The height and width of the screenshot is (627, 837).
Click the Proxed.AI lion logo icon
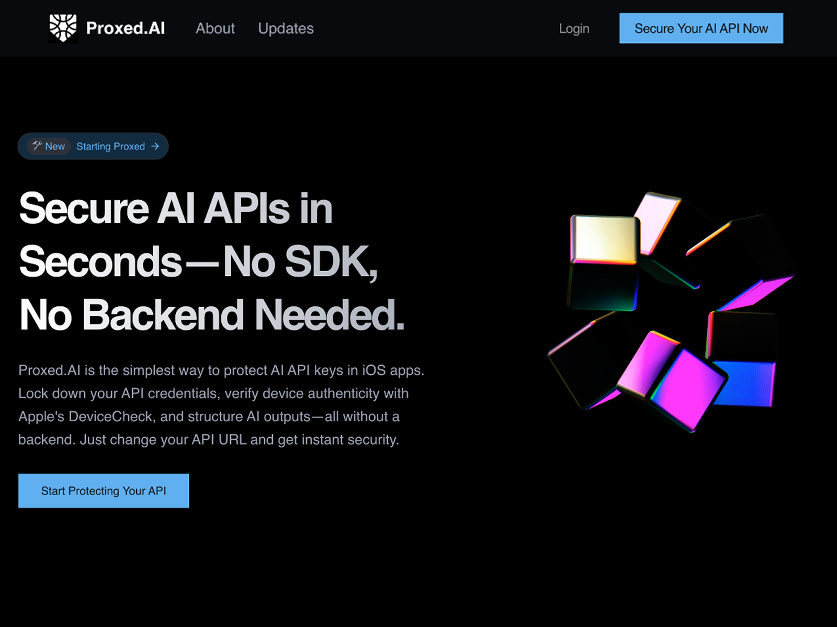coord(62,28)
